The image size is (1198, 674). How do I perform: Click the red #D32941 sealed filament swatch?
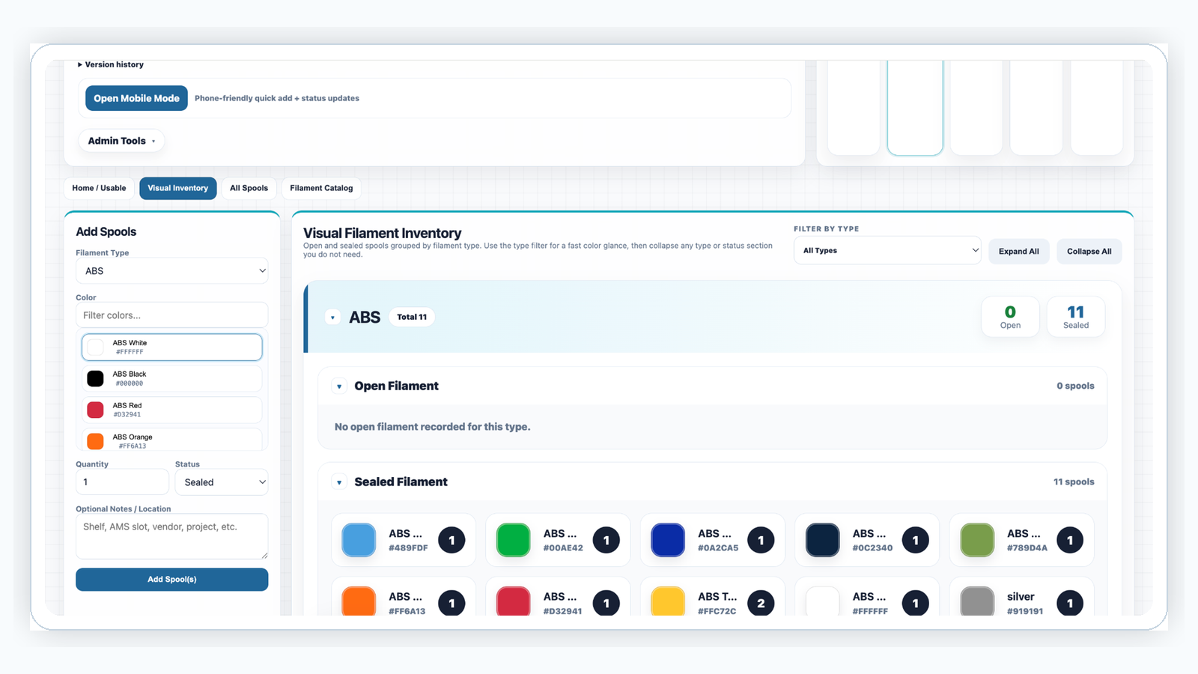(x=514, y=601)
